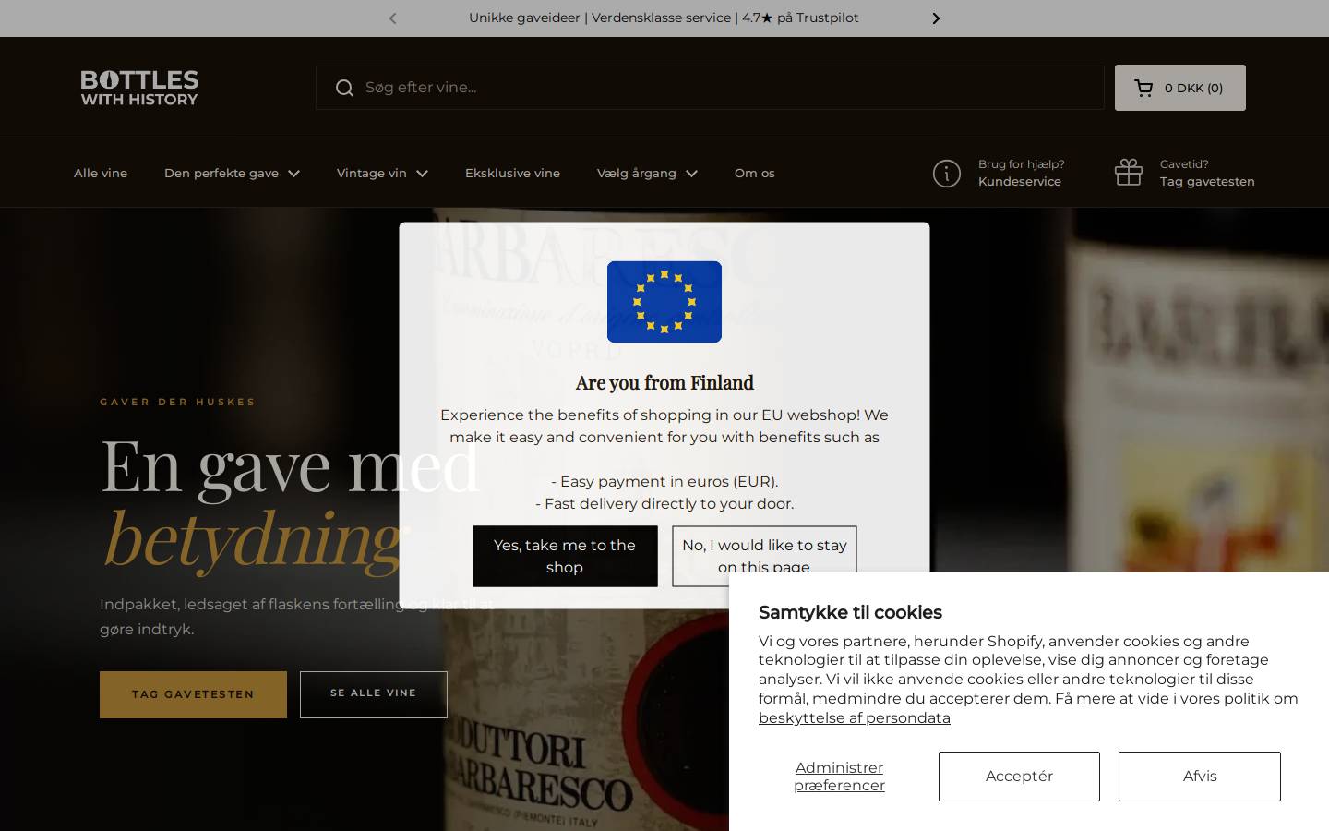This screenshot has height=831, width=1329.
Task: Show next announcement with right arrow
Action: tap(936, 18)
